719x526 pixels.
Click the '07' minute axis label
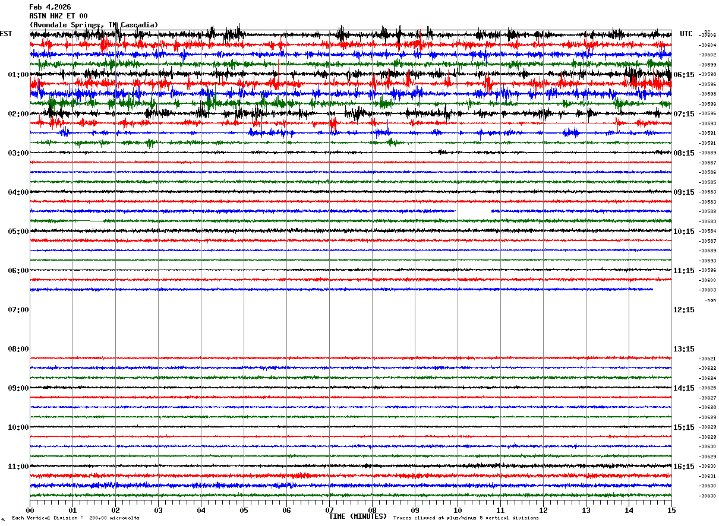(329, 511)
